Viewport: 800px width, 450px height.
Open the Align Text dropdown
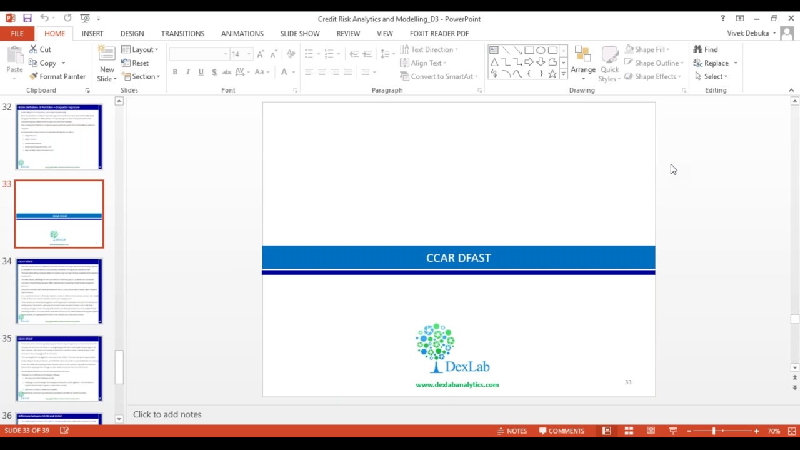(x=424, y=63)
